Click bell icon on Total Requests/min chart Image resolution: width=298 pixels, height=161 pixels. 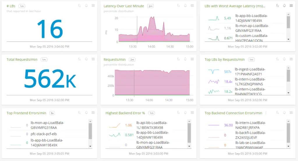(x=86, y=59)
